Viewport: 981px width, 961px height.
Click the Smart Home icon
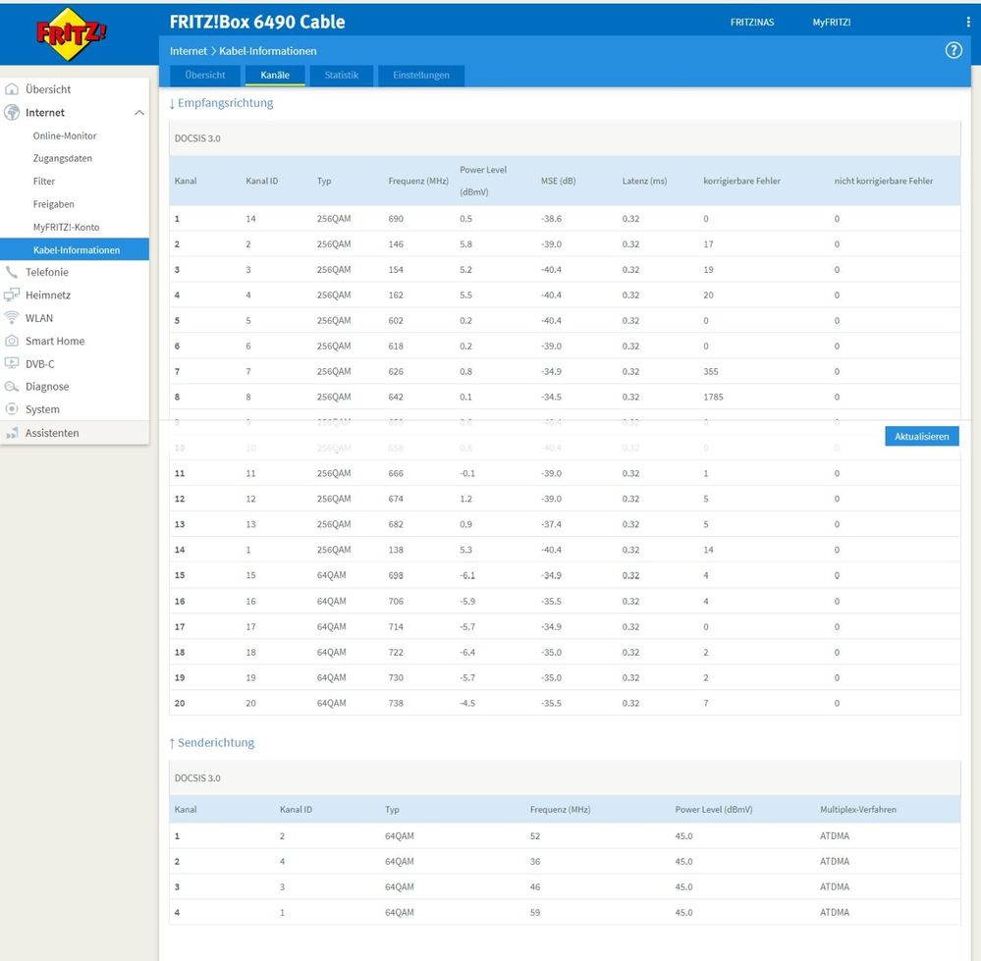(x=12, y=341)
